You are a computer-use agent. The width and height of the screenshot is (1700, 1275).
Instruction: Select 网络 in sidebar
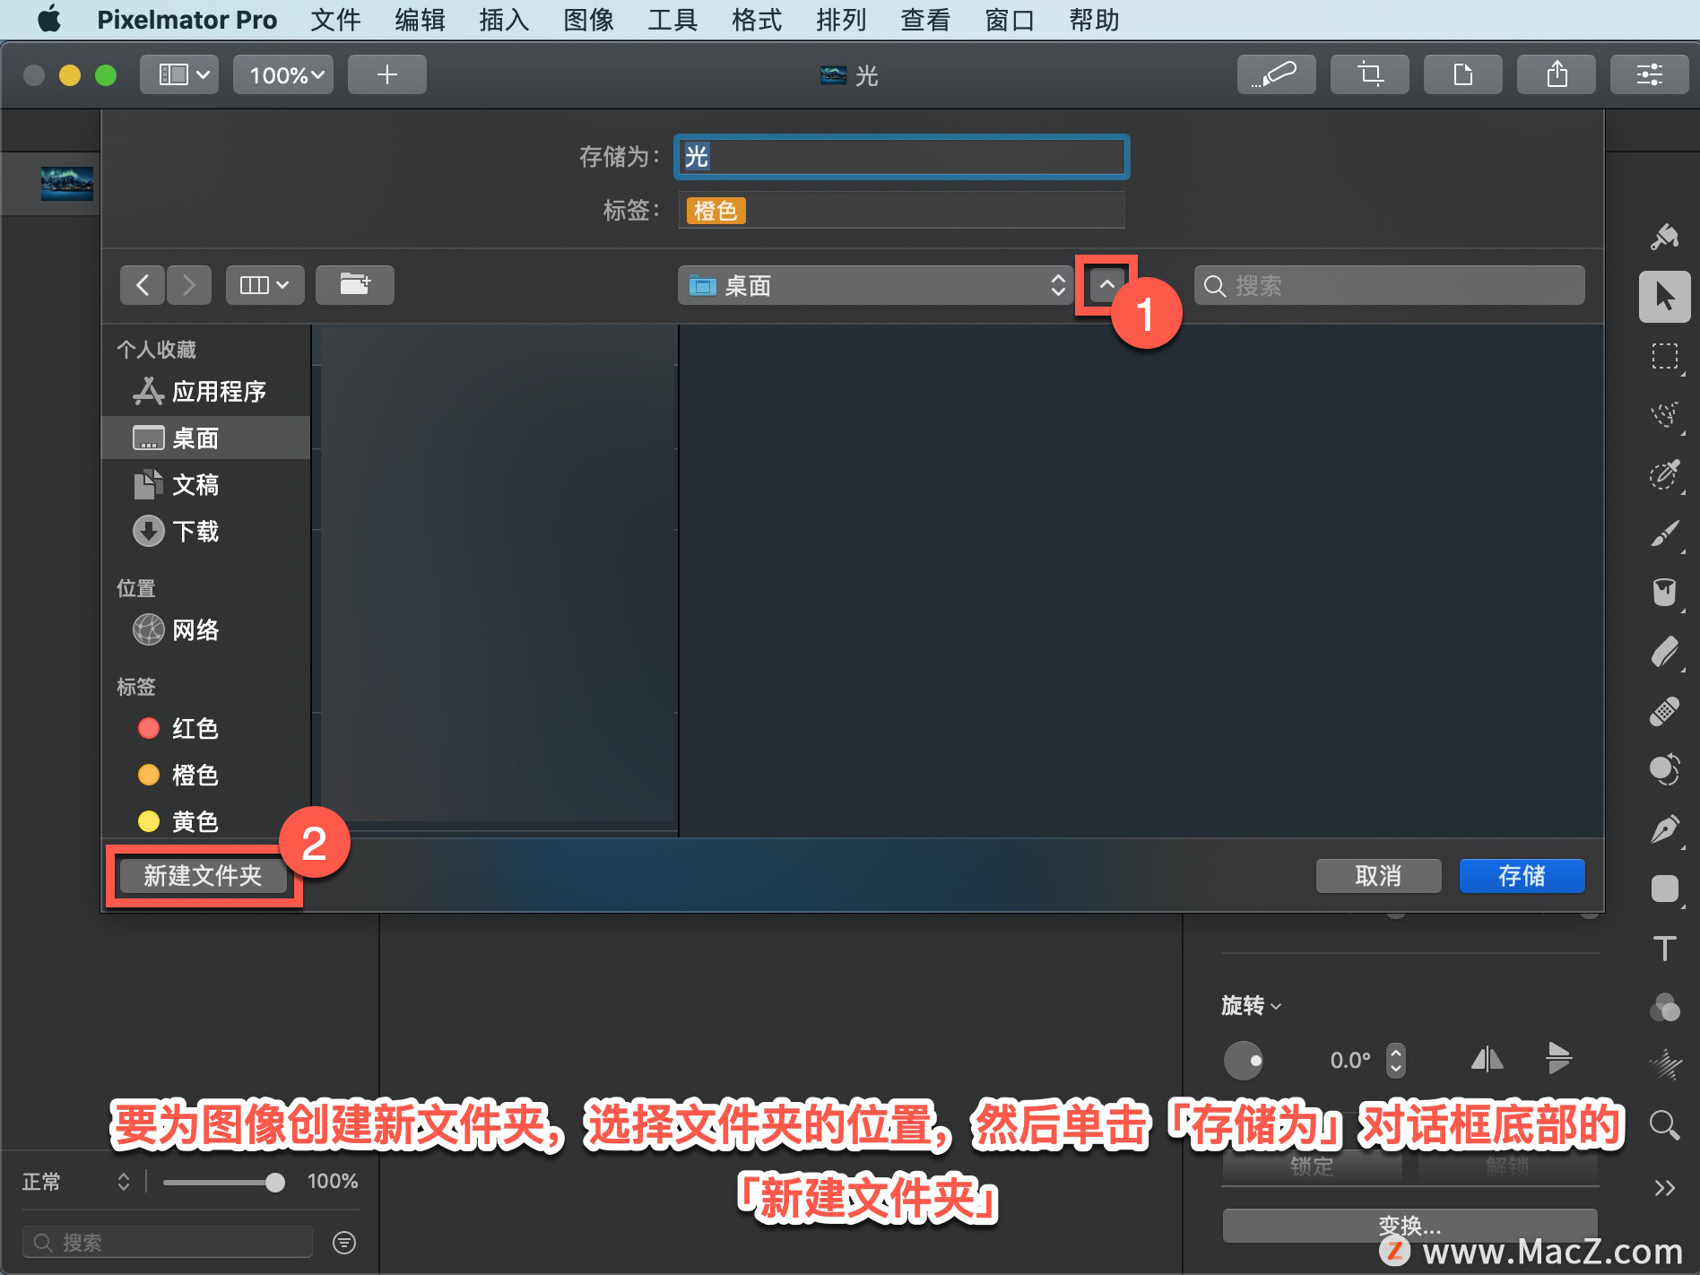click(x=206, y=630)
